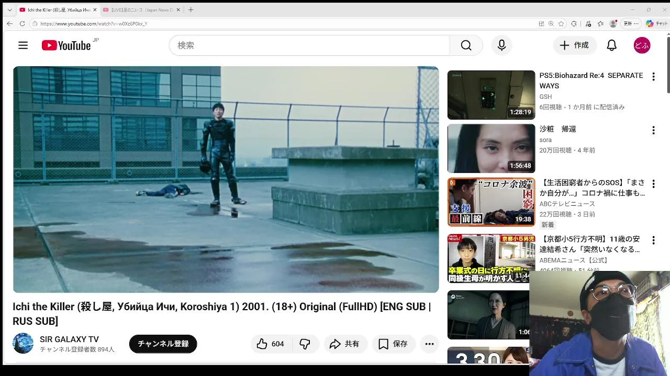Open the SIR GALAXY TV channel name
This screenshot has height=376, width=670.
point(69,339)
